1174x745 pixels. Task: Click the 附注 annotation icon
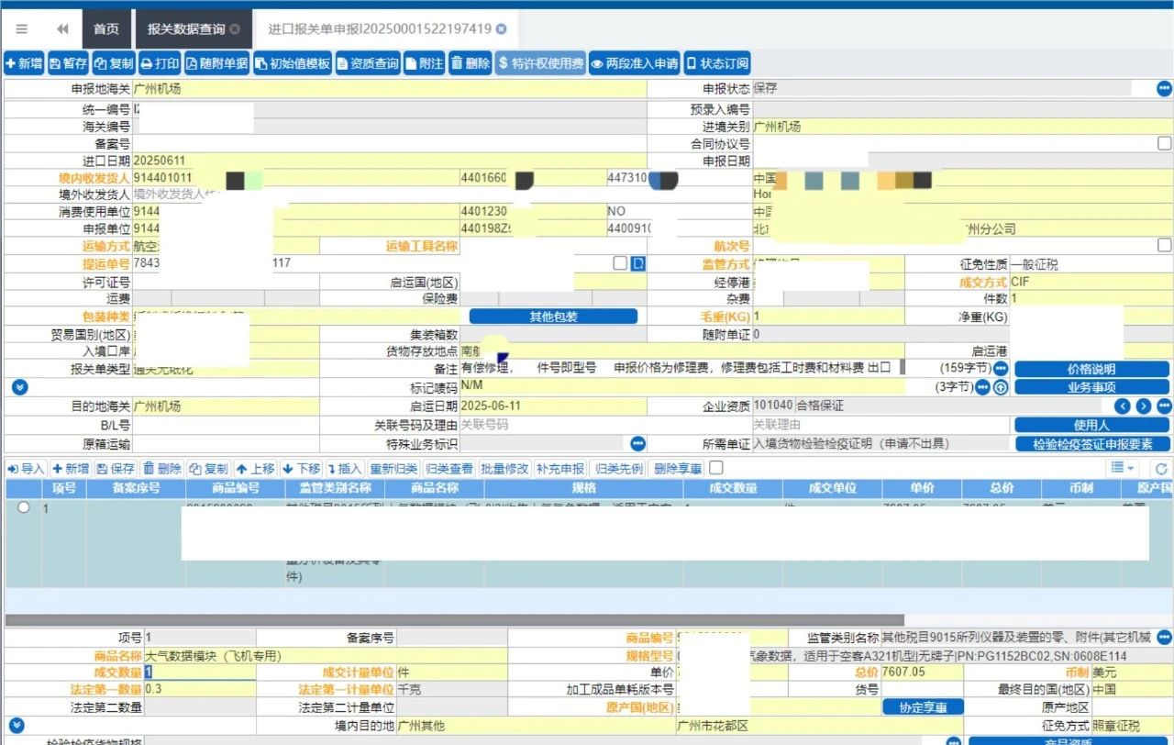(x=422, y=63)
